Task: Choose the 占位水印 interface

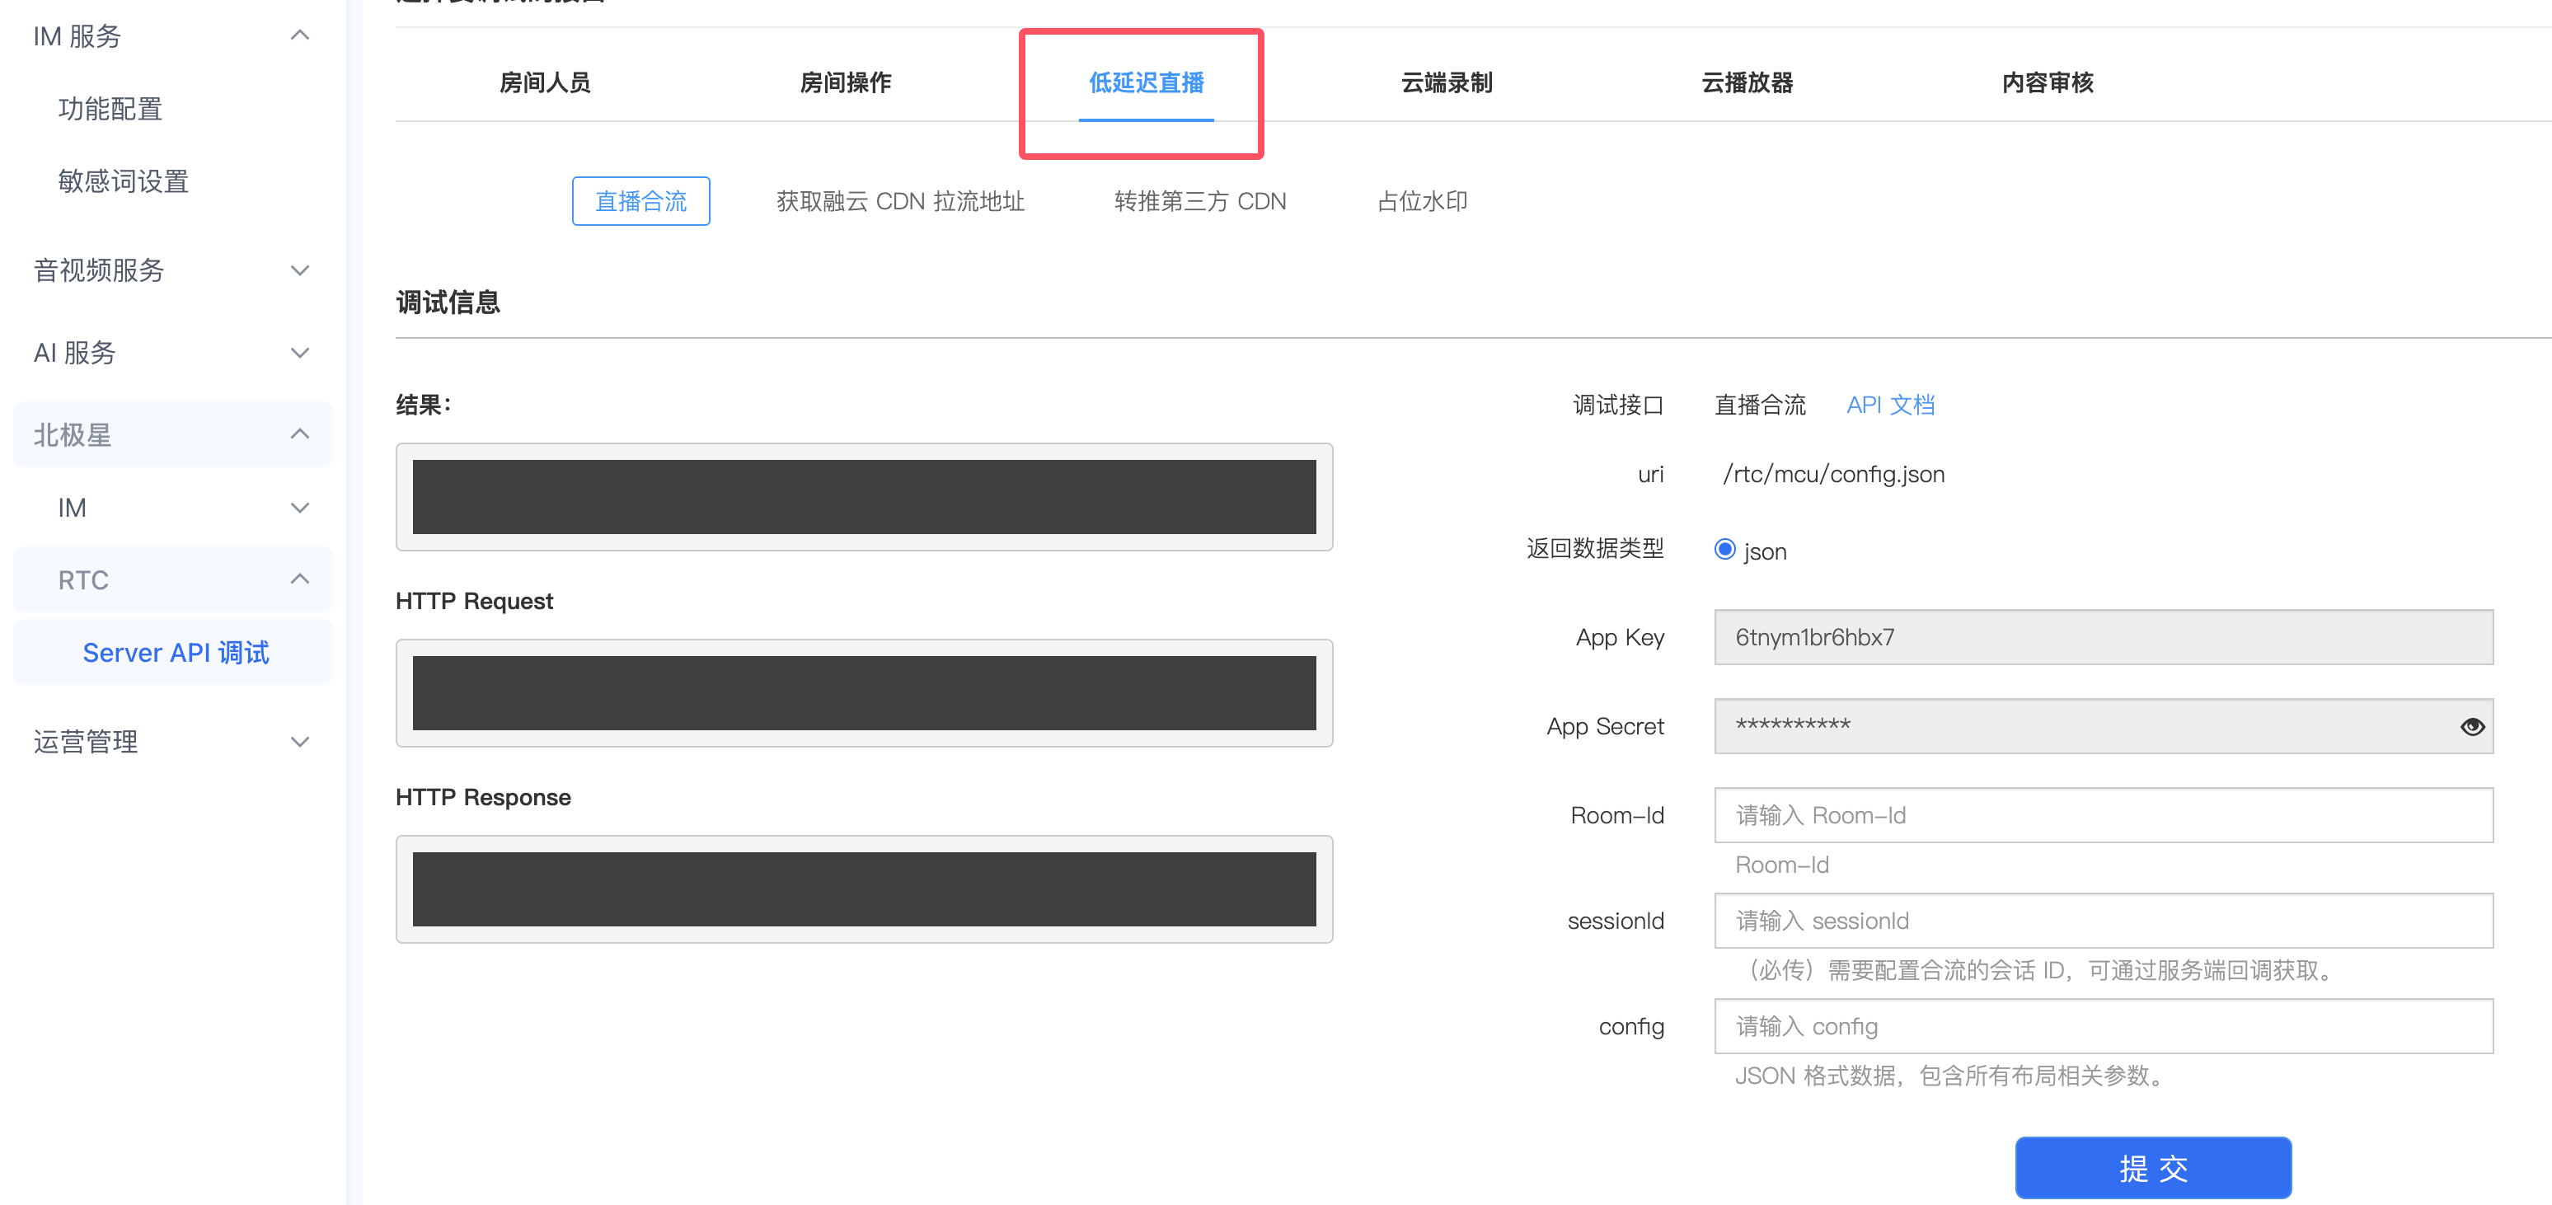Action: (x=1422, y=201)
